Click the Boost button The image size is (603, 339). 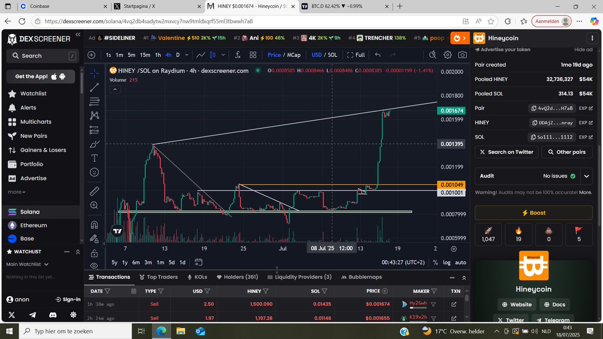click(x=534, y=213)
